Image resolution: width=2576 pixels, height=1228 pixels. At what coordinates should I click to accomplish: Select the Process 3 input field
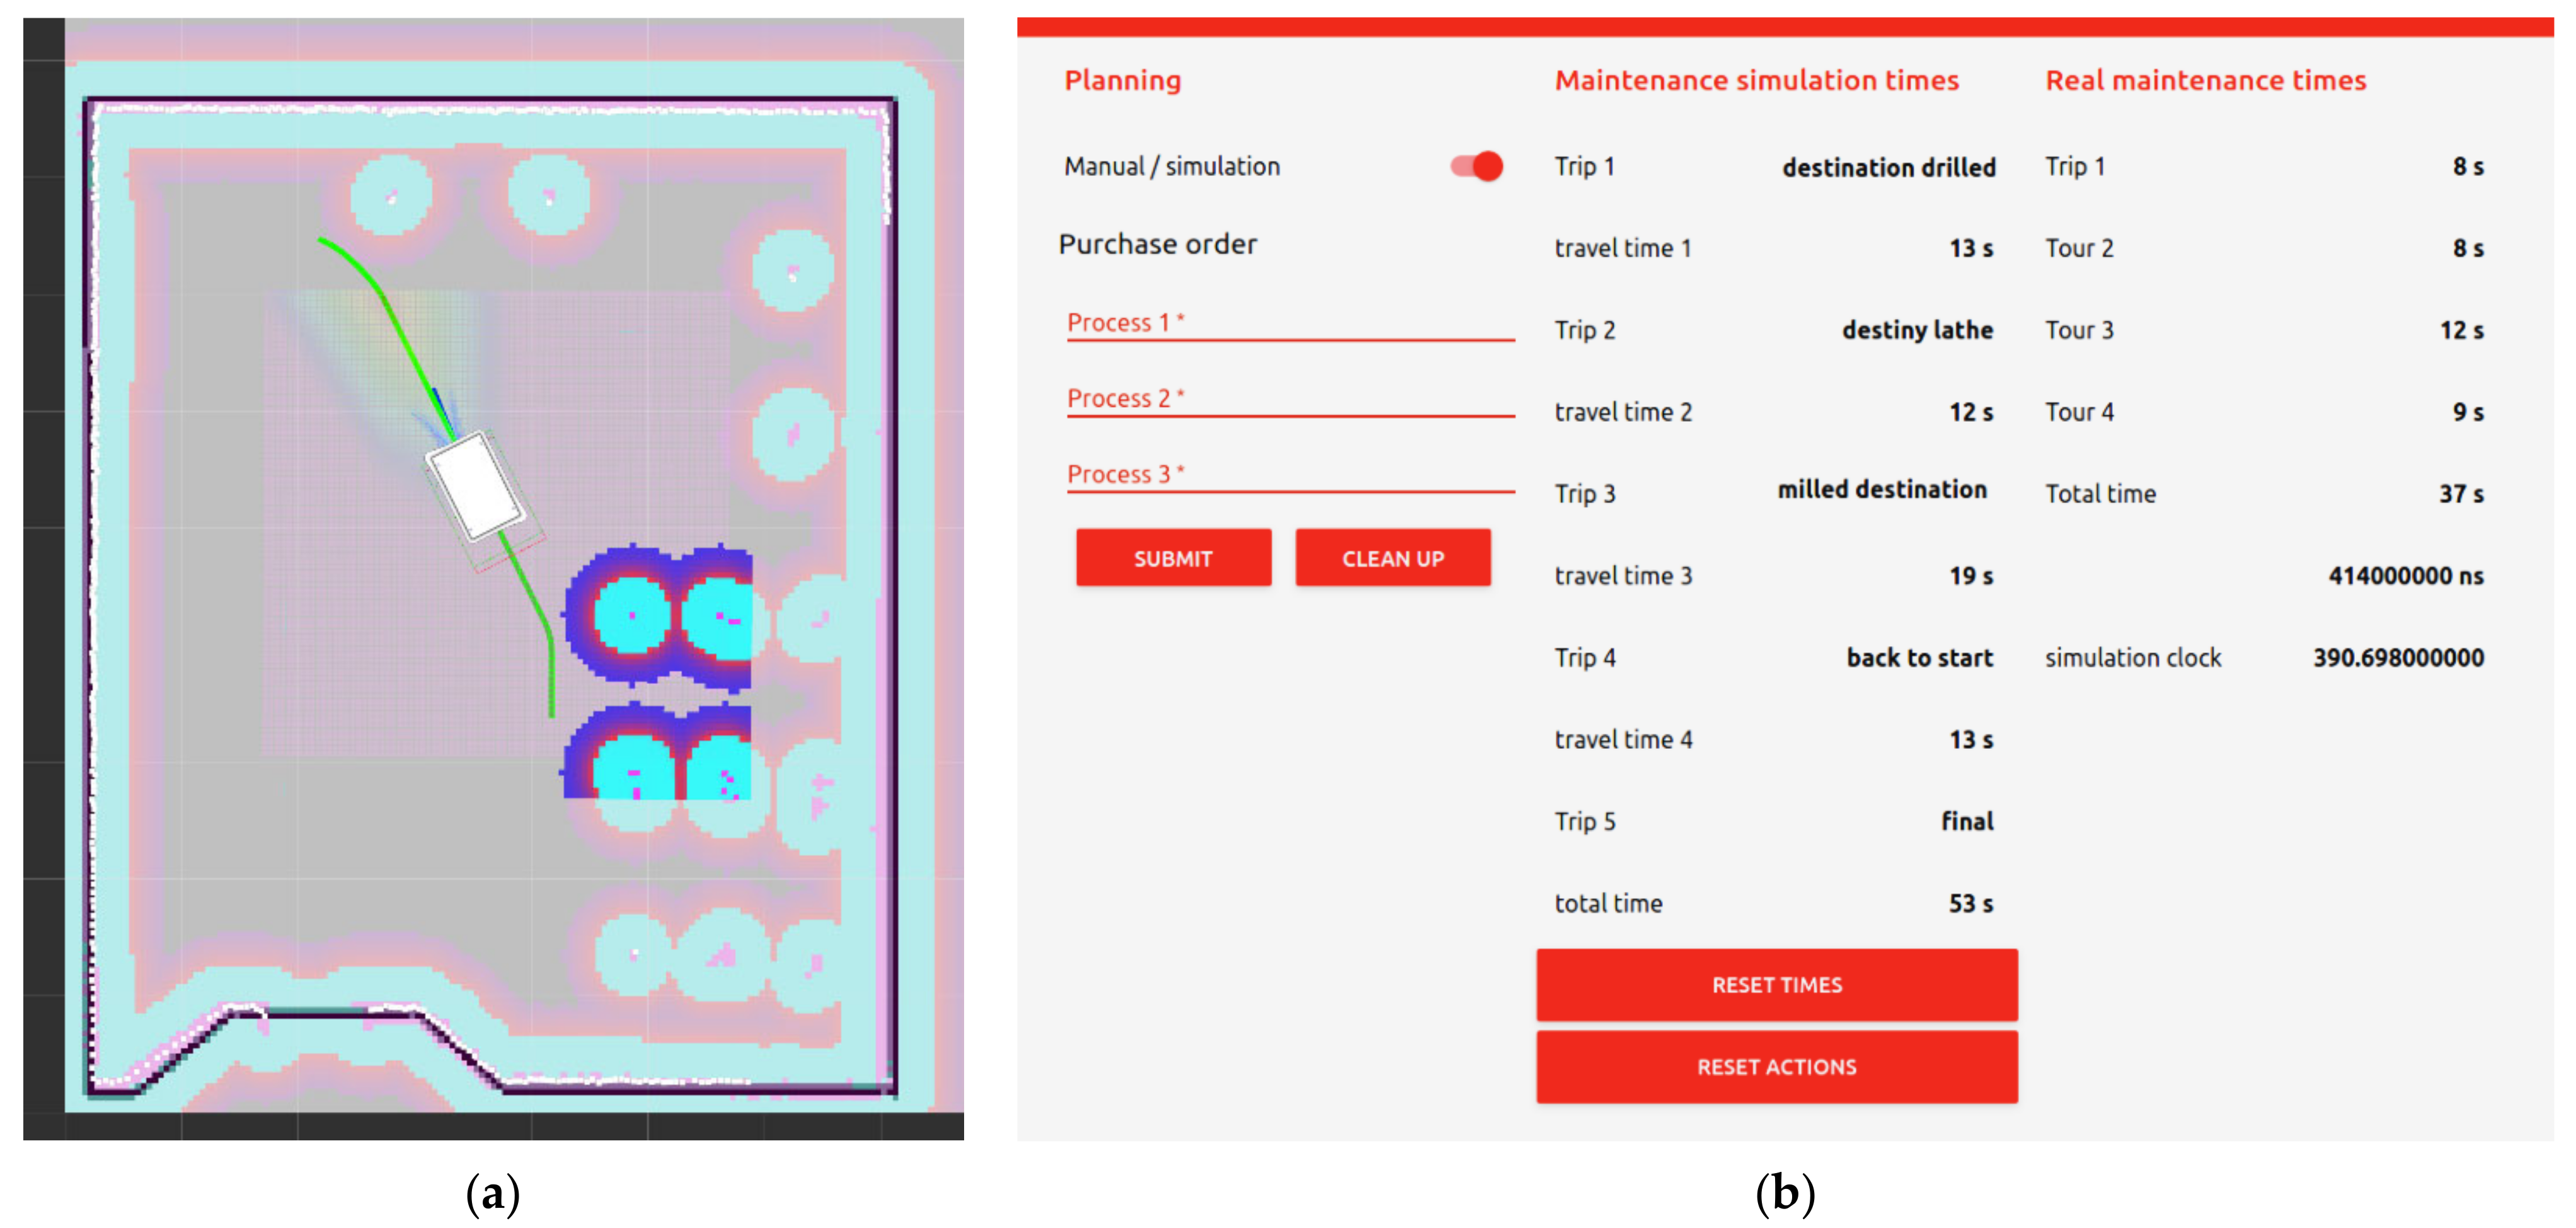coord(1289,475)
